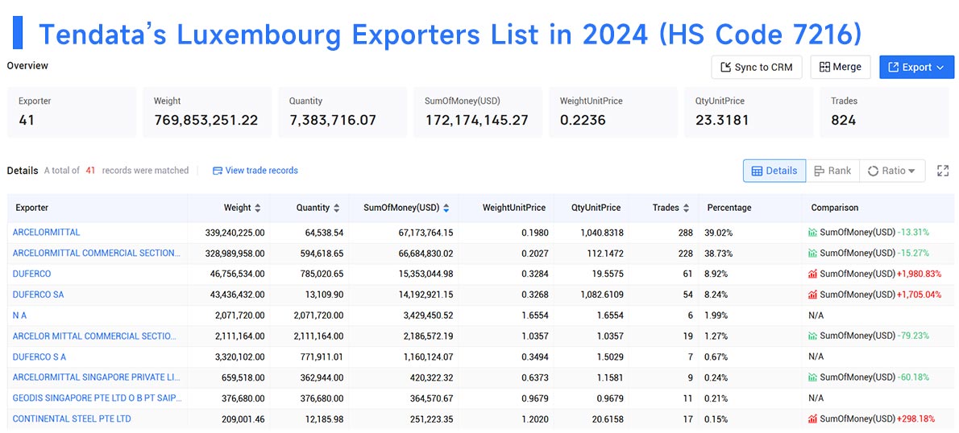Merge the selected exporters
Screen dimensions: 959x433
(x=841, y=67)
